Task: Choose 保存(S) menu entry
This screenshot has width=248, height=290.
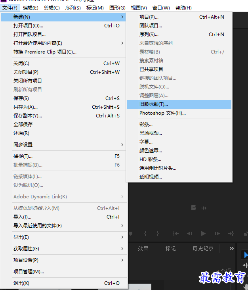Action: point(63,98)
